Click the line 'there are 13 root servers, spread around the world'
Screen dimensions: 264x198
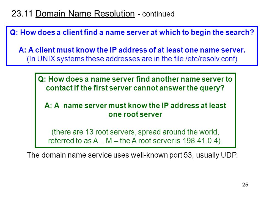pos(135,132)
